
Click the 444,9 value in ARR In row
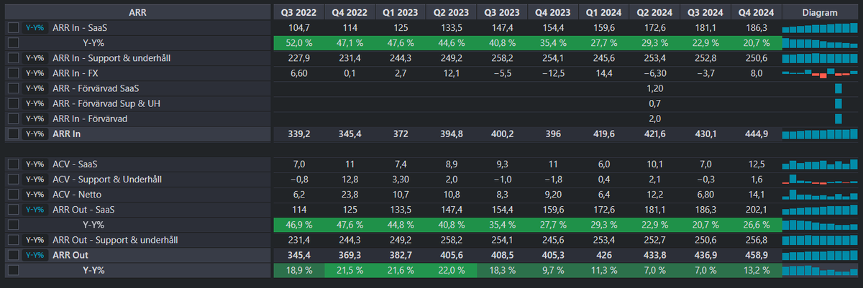(756, 134)
